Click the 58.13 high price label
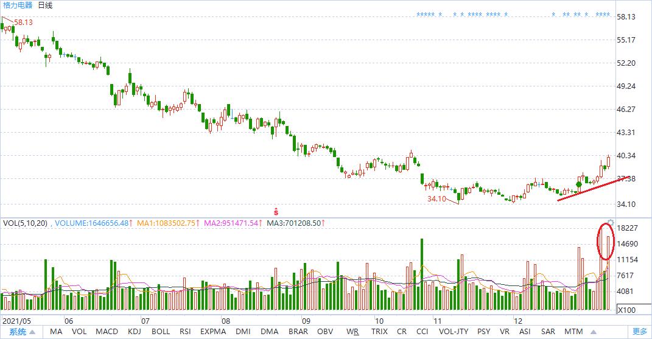The height and width of the screenshot is (339, 652). pyautogui.click(x=23, y=22)
